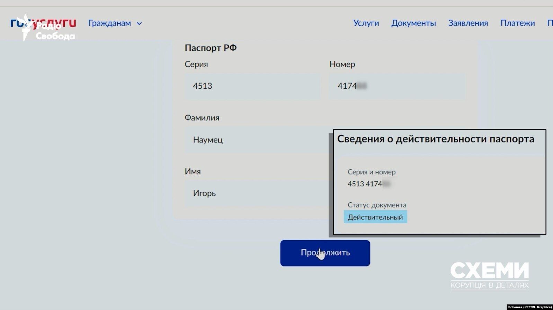Expand the Гражданам chevron arrow
Image resolution: width=553 pixels, height=310 pixels.
(139, 23)
